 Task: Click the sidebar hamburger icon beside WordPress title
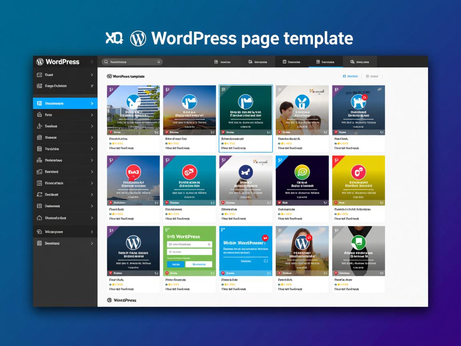click(92, 62)
